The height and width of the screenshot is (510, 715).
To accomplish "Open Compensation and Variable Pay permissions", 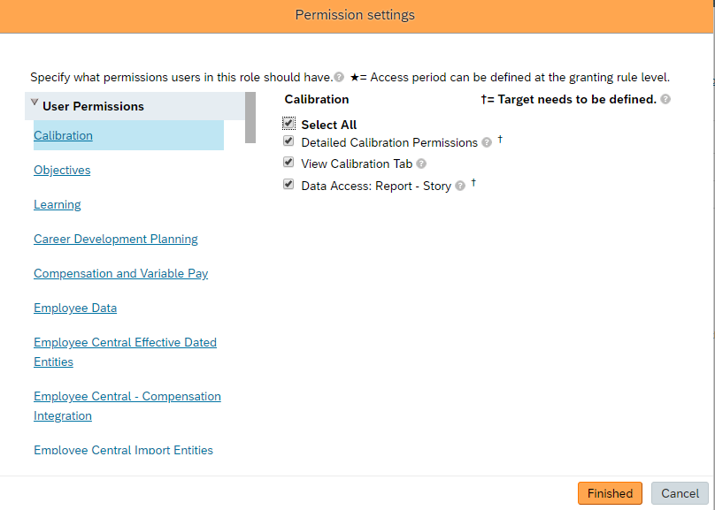I will point(121,273).
